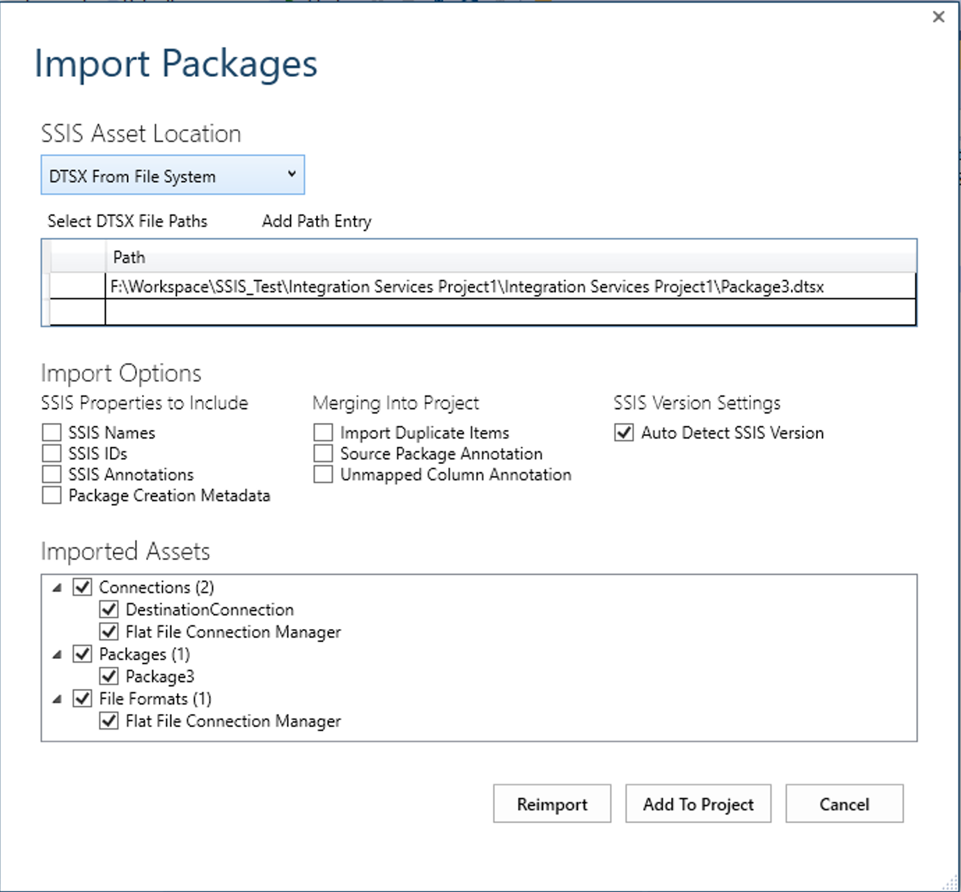Toggle SSIS Annotations checkbox
This screenshot has height=892, width=961.
52,474
